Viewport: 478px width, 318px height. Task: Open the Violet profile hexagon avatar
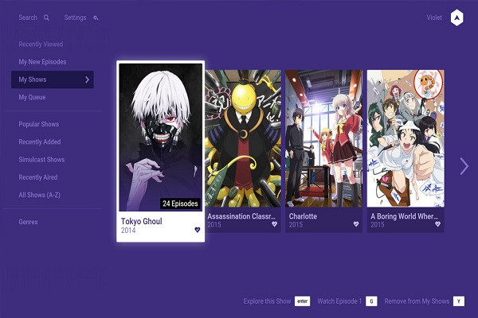pyautogui.click(x=456, y=17)
